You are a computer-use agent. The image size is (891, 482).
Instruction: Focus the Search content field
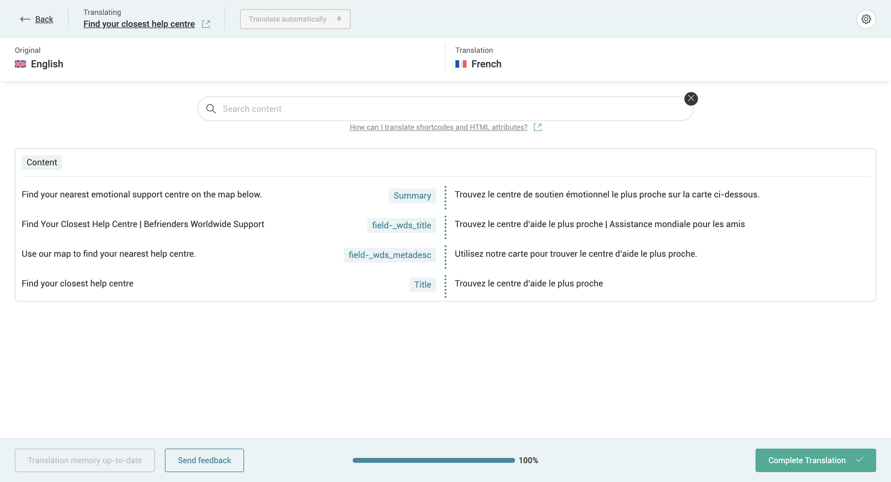pyautogui.click(x=445, y=109)
